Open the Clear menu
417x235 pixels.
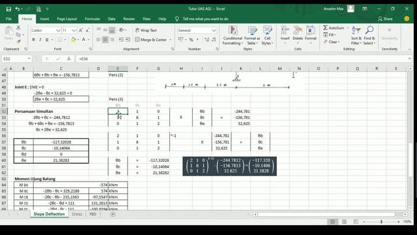click(332, 42)
